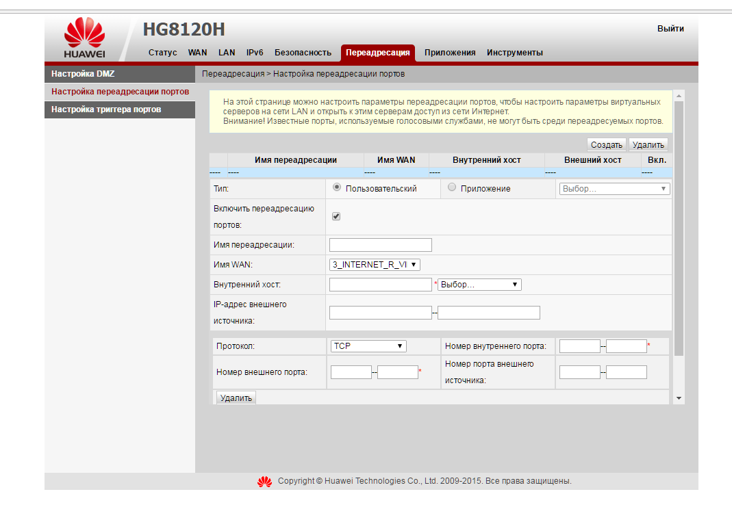Open the Безопасность tab

[x=303, y=53]
